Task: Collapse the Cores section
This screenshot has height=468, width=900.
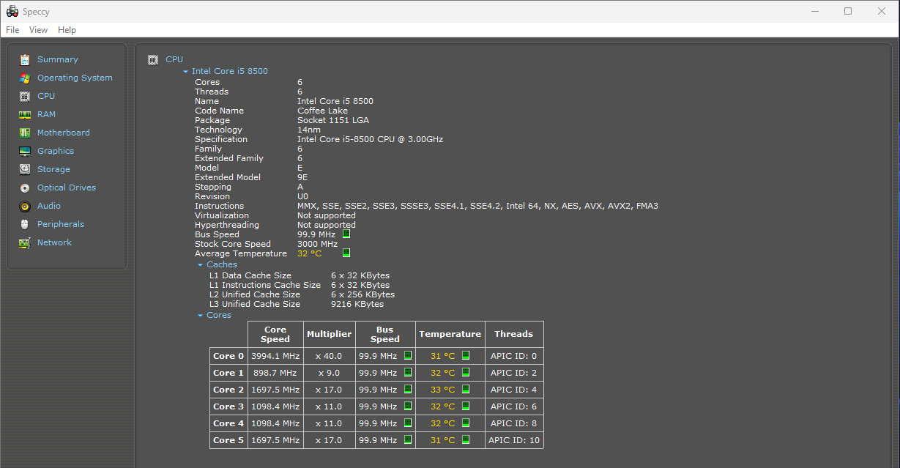Action: (201, 316)
